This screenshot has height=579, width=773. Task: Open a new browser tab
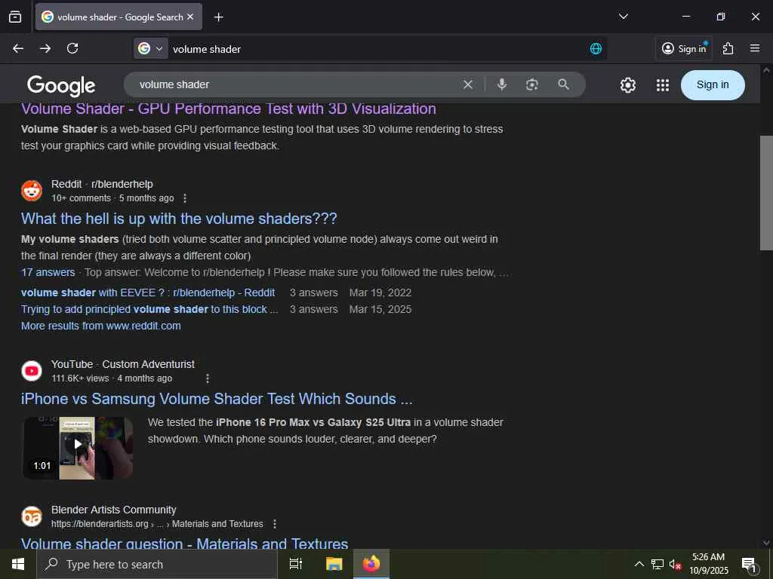point(218,17)
